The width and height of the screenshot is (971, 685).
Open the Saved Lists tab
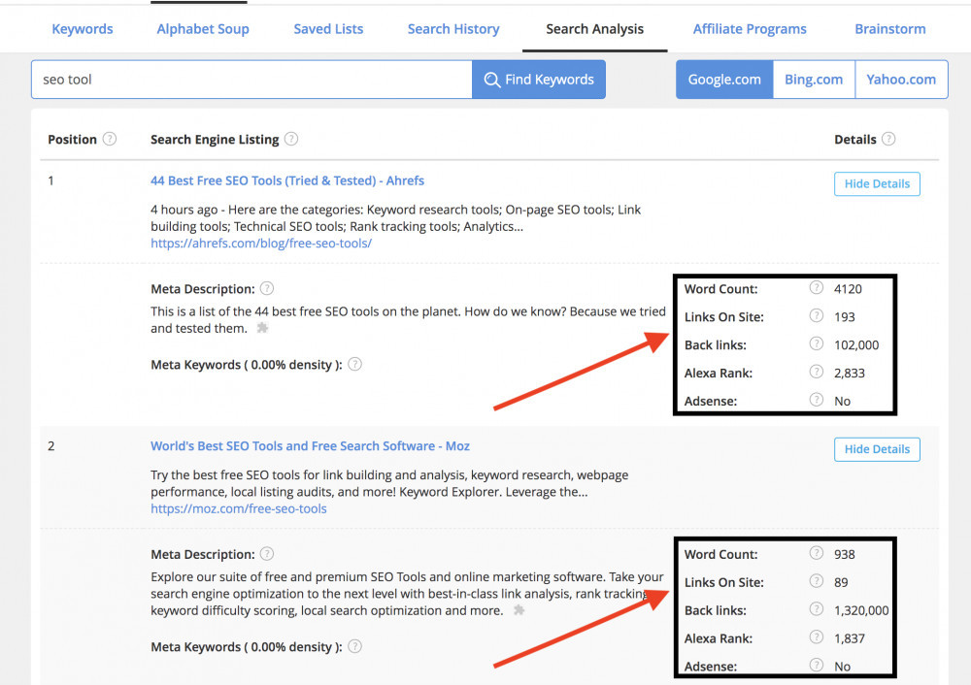point(328,29)
